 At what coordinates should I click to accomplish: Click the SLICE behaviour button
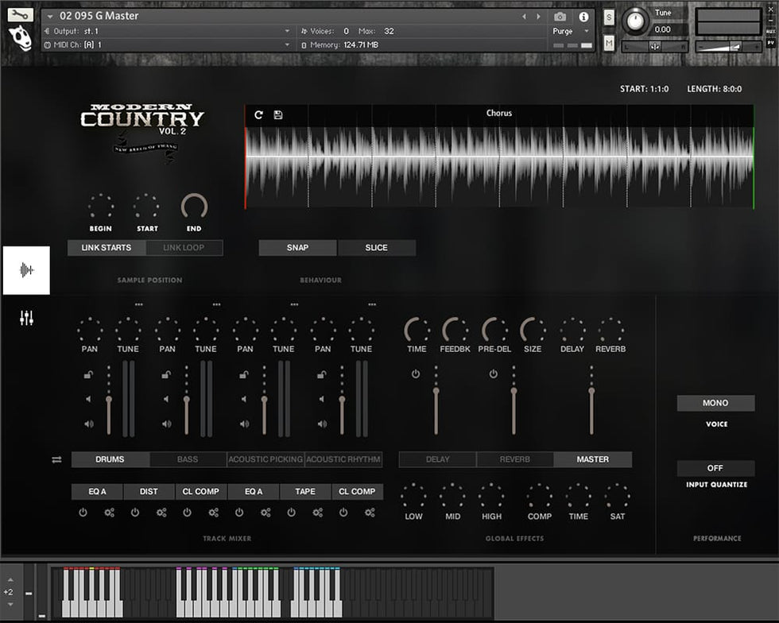tap(376, 248)
